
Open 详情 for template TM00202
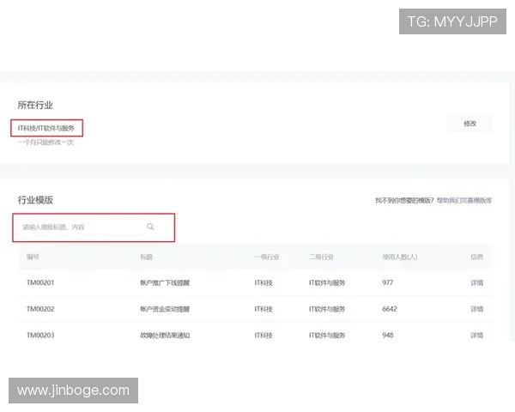[476, 308]
